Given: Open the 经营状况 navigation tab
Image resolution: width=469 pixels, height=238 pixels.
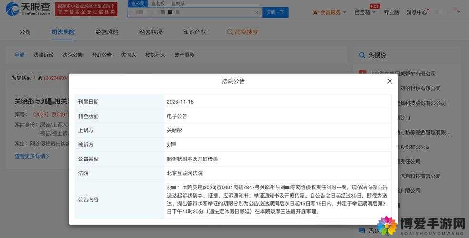Looking at the screenshot, I should [x=151, y=32].
